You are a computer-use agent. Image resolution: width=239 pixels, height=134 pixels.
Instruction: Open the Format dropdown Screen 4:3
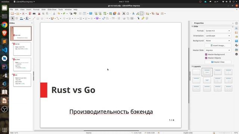(x=218, y=31)
